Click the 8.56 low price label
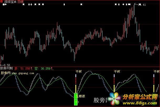 tap(7, 65)
